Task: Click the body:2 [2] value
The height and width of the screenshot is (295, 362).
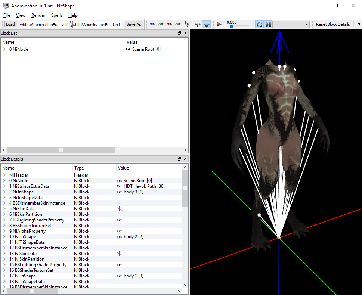Action: [x=133, y=237]
